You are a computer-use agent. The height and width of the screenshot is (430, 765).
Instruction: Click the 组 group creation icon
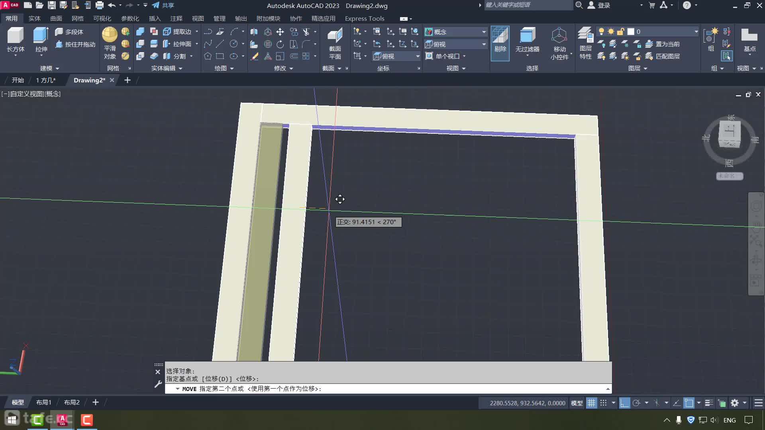pyautogui.click(x=710, y=39)
